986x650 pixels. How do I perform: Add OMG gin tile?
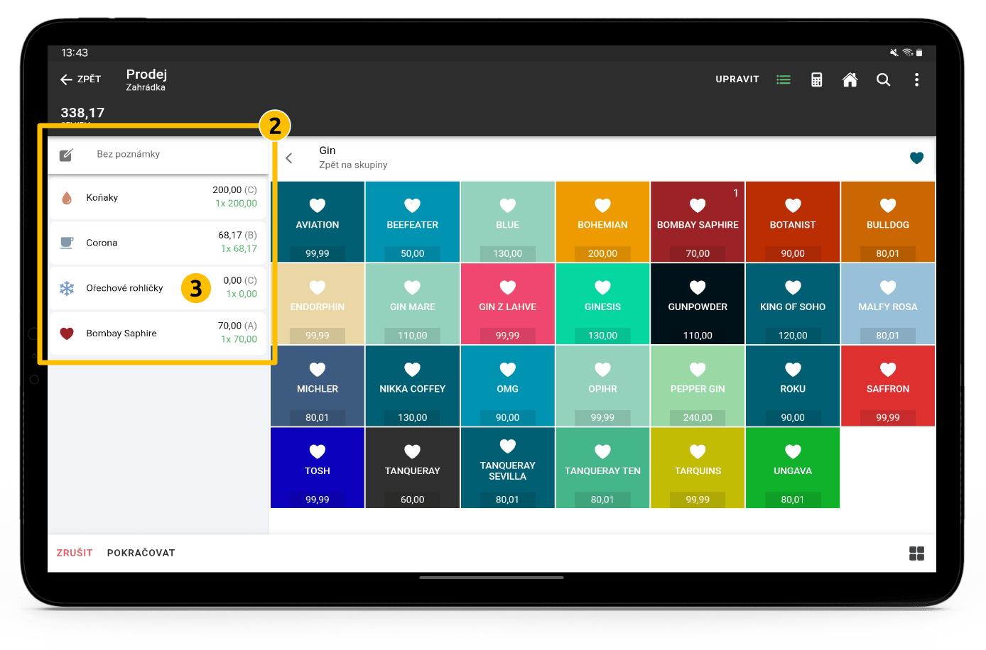point(508,386)
